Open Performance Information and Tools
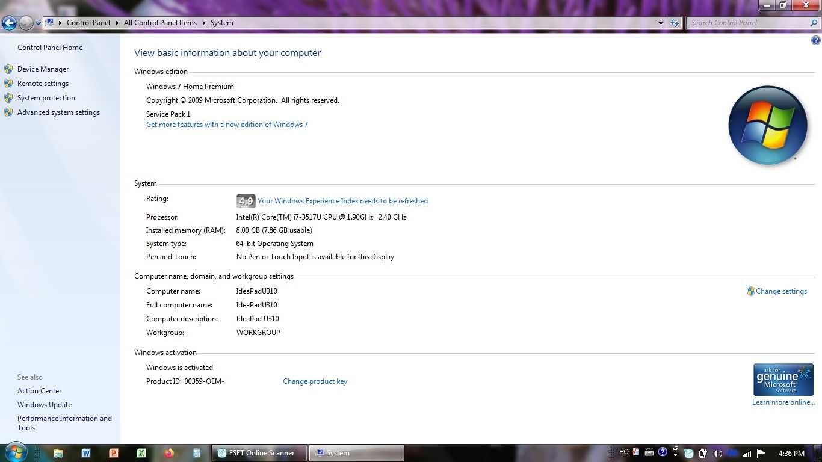Viewport: 822px width, 462px height. click(x=64, y=423)
